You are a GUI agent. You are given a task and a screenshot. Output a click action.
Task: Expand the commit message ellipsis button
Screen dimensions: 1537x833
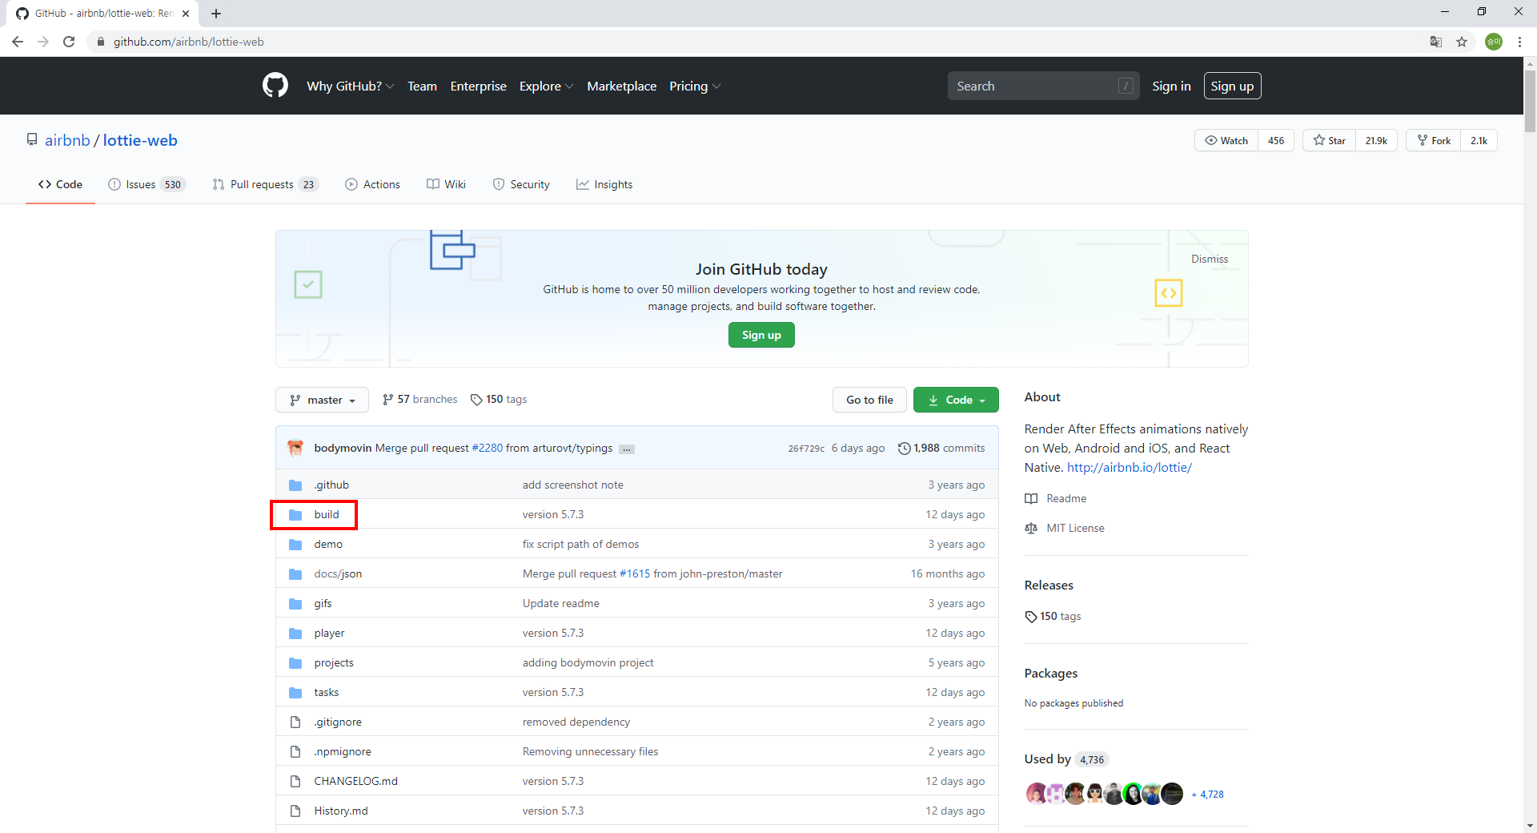coord(627,449)
